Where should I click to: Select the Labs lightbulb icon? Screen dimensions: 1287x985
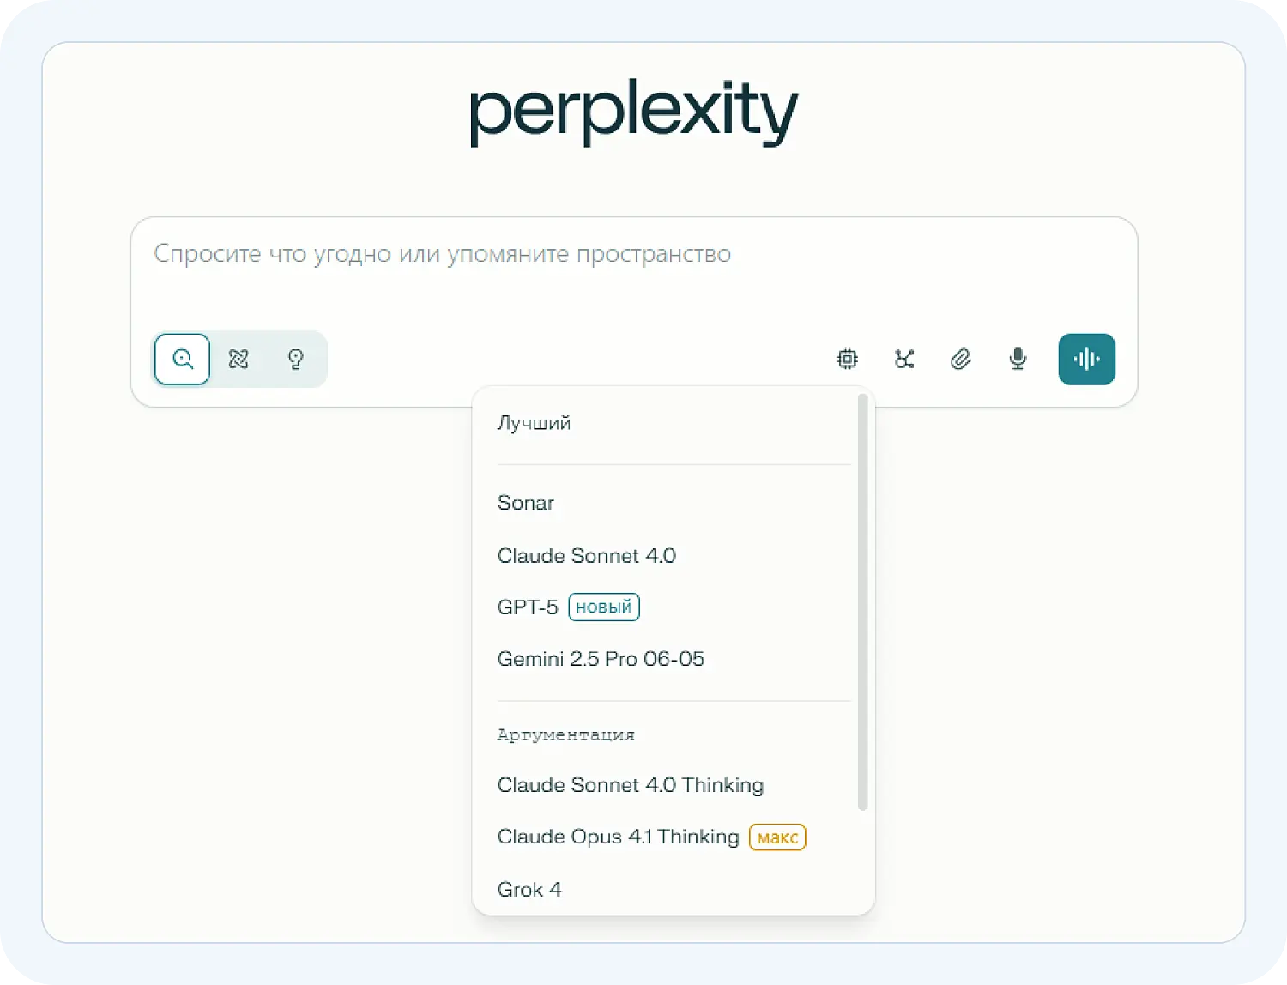click(x=296, y=359)
